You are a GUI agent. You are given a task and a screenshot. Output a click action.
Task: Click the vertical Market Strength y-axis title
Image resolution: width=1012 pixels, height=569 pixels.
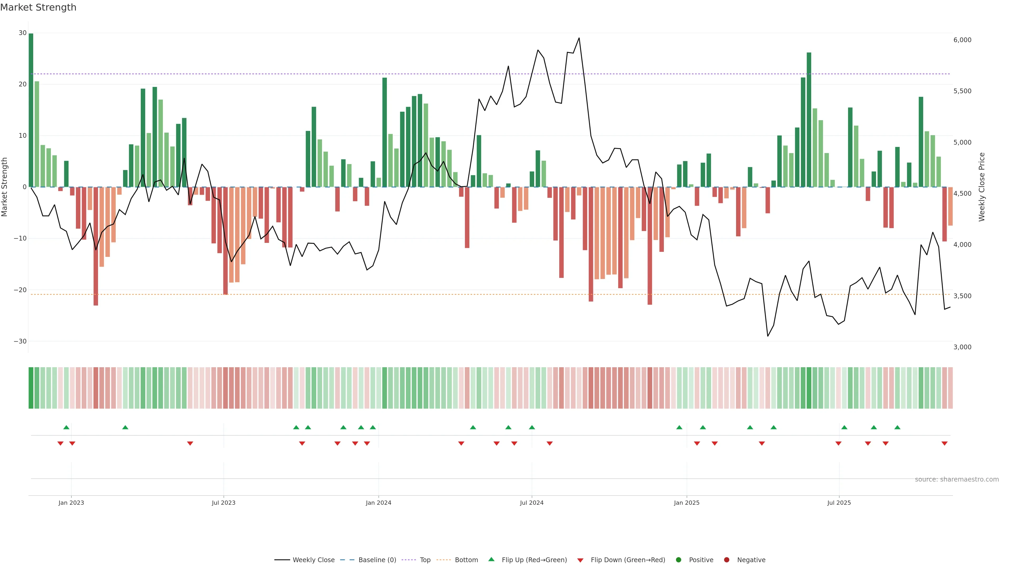(5, 187)
